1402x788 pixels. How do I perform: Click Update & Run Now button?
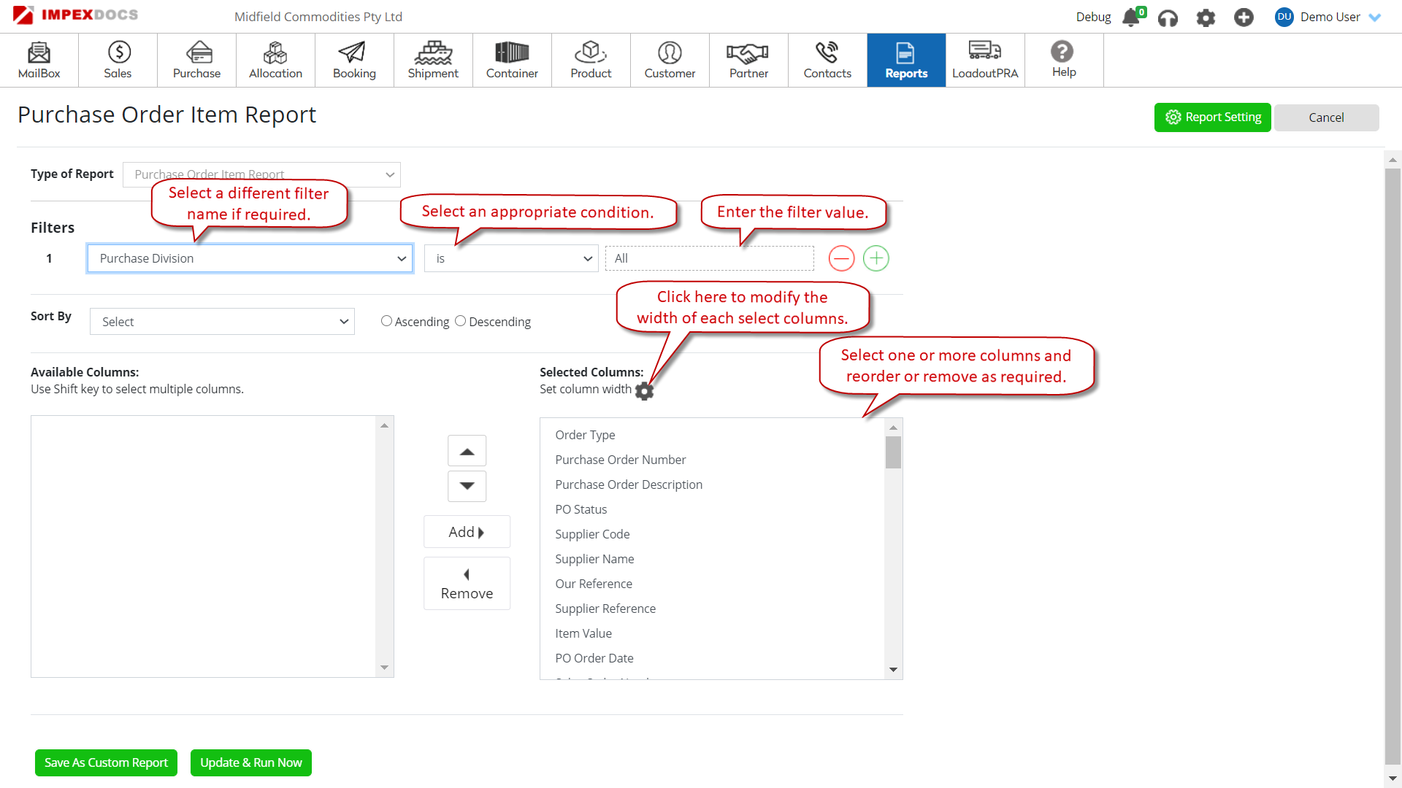point(250,762)
